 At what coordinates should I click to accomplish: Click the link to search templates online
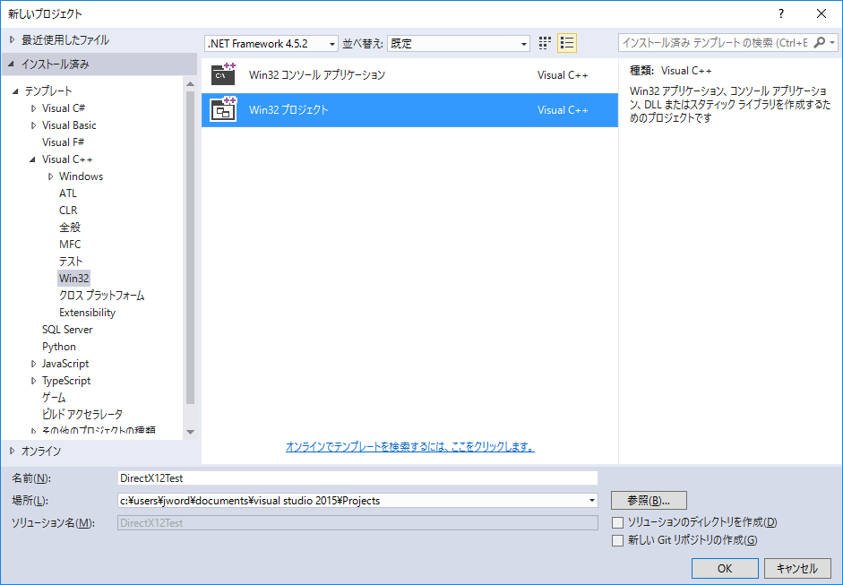(x=409, y=446)
